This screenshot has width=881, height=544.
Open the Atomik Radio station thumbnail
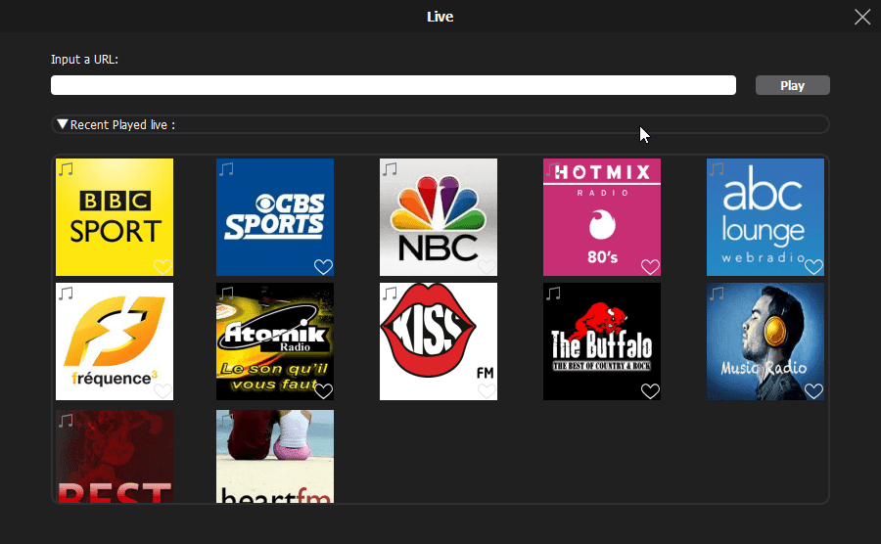(x=275, y=341)
